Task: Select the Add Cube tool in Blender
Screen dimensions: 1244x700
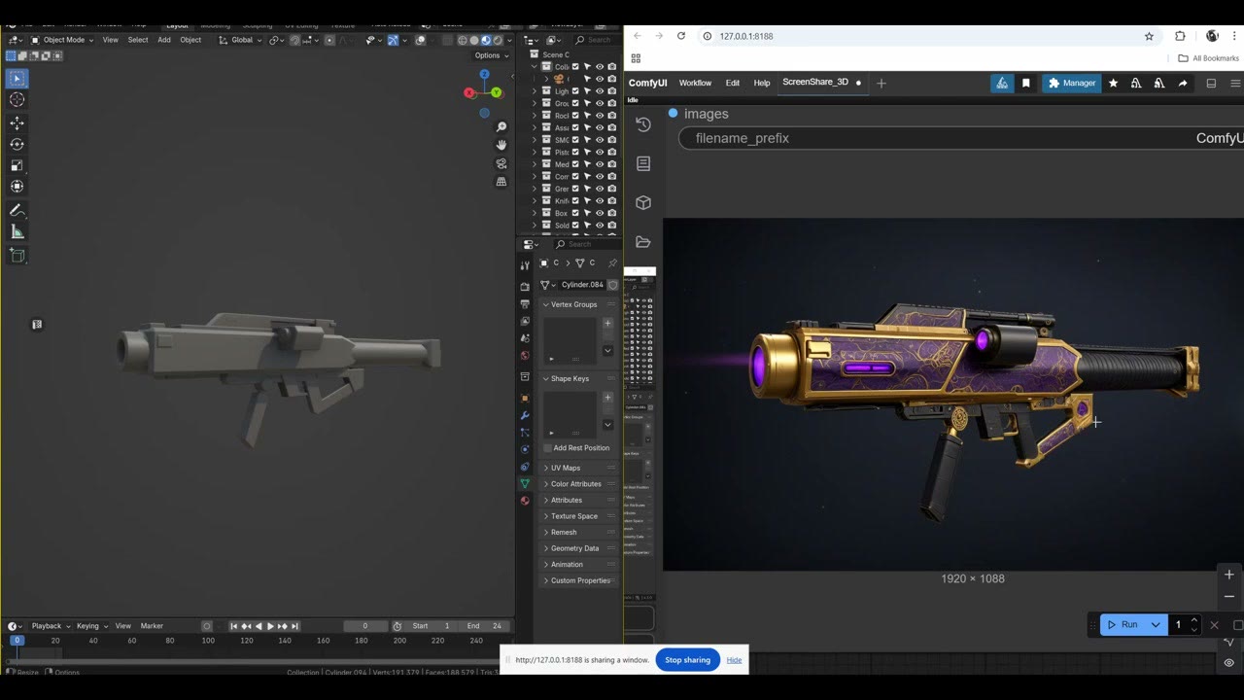Action: (17, 256)
